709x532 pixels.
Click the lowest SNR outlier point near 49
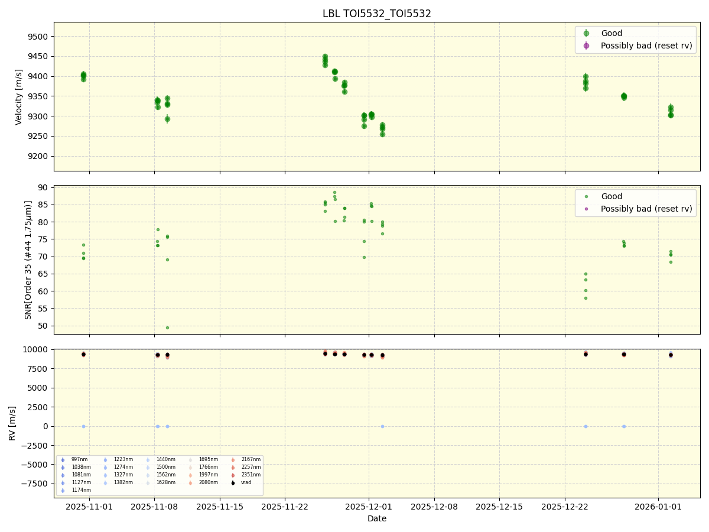(167, 327)
